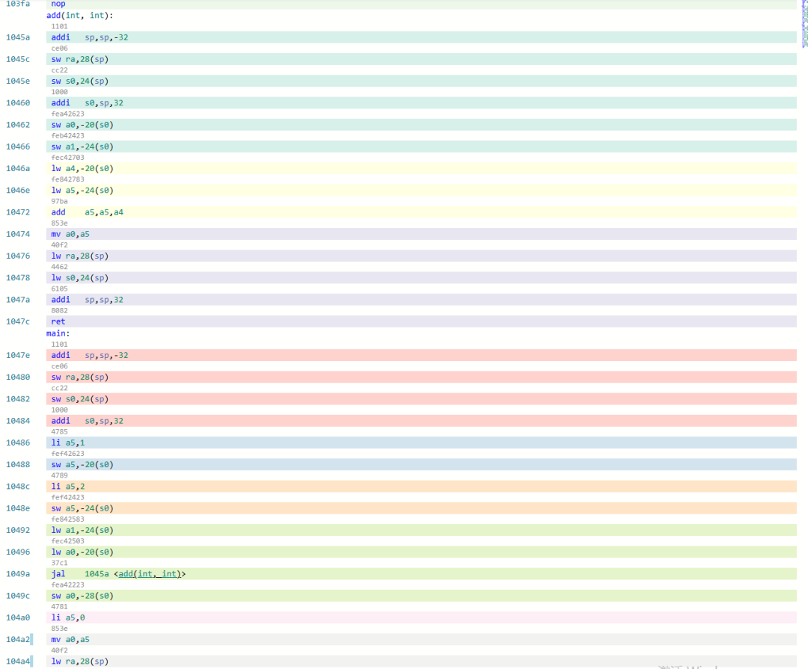Click opcode bytes fec42703

point(67,158)
